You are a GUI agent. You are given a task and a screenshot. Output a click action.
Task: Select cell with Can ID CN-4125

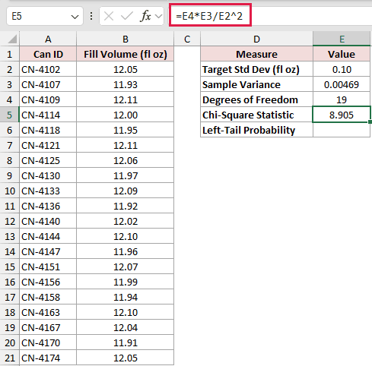(48, 160)
